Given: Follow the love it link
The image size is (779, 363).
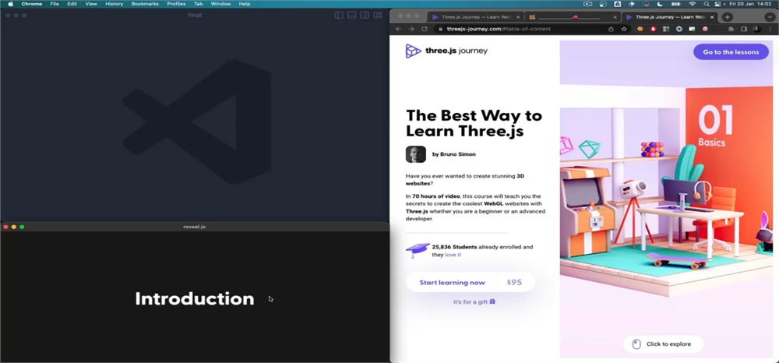Looking at the screenshot, I should coord(453,254).
